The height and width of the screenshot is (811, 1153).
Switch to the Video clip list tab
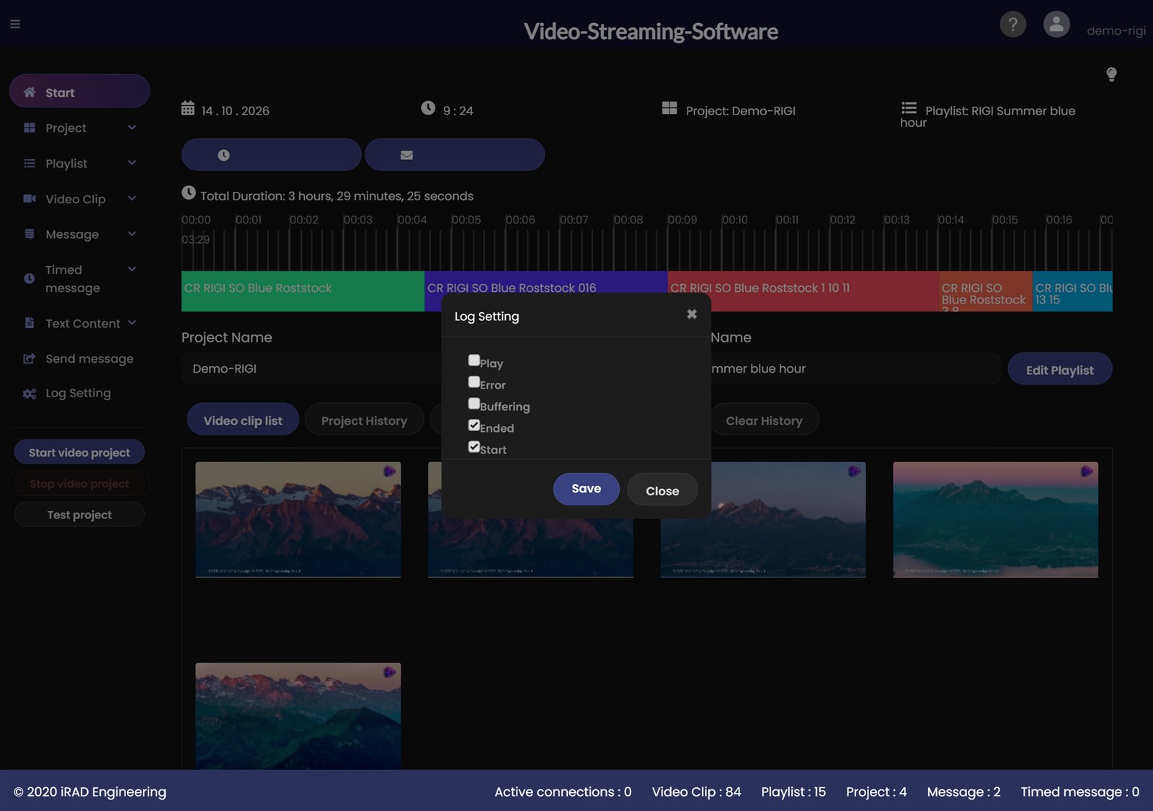click(x=243, y=420)
